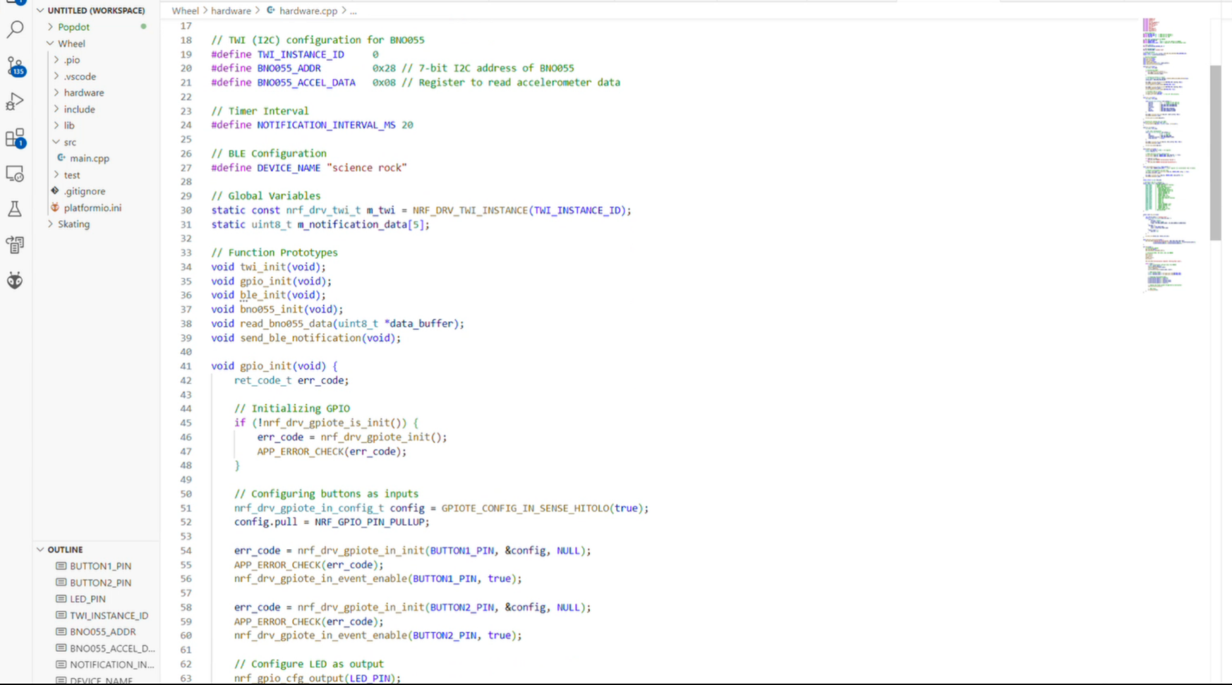Click the "// Timer Interval" comment on line 23
Viewport: 1232px width, 685px height.
260,111
